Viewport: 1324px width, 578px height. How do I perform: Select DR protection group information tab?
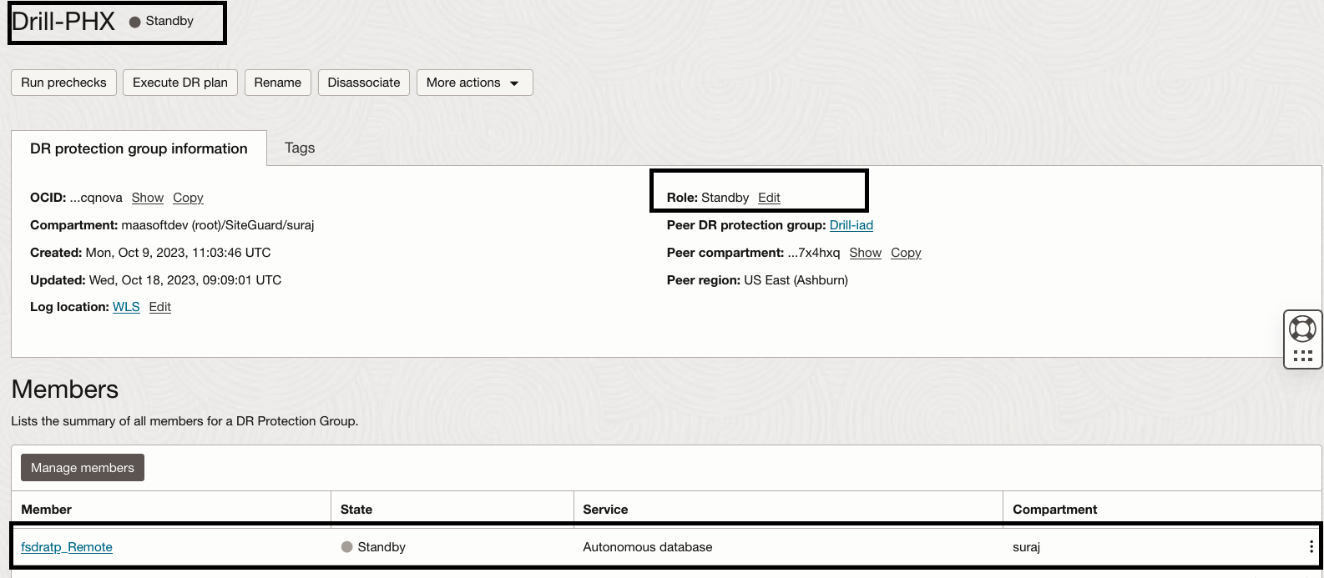139,148
